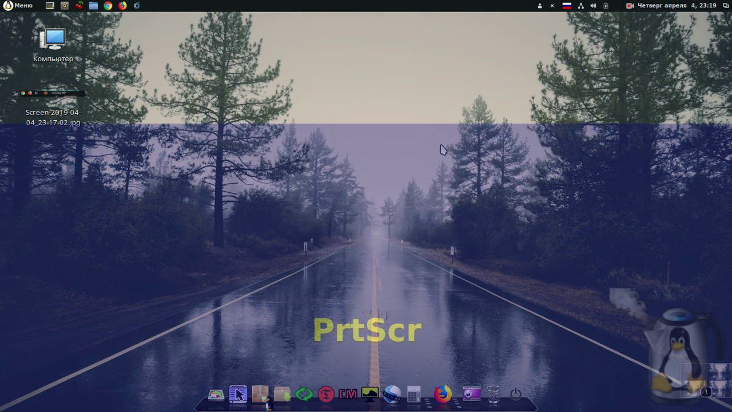Image resolution: width=732 pixels, height=412 pixels.
Task: Launch Firefox from the bottom dock
Action: (x=442, y=394)
